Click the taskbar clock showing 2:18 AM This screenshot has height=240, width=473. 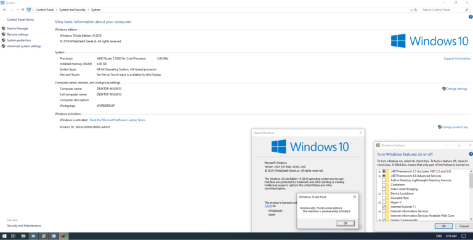point(451,236)
